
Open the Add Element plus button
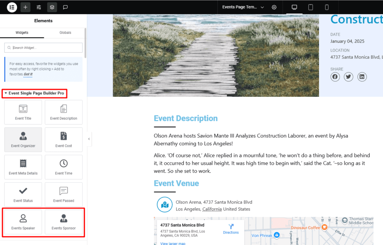click(25, 7)
